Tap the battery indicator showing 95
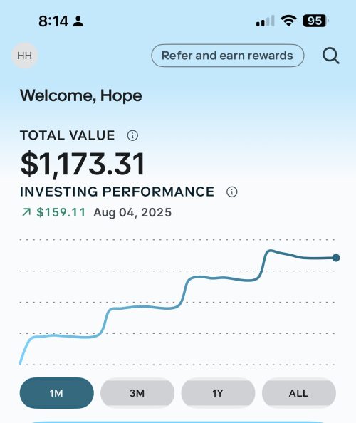 click(315, 21)
